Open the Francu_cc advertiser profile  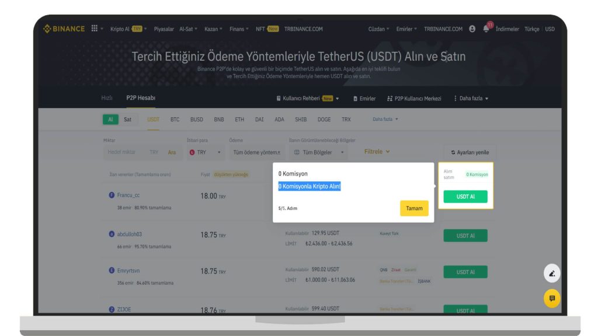[128, 195]
